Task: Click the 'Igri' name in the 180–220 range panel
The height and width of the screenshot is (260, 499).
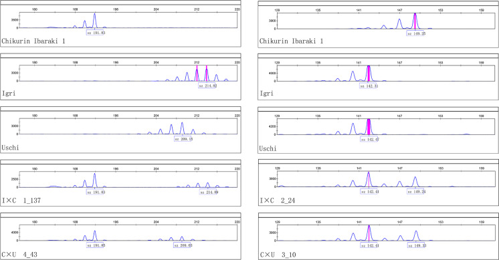Action: [9, 94]
